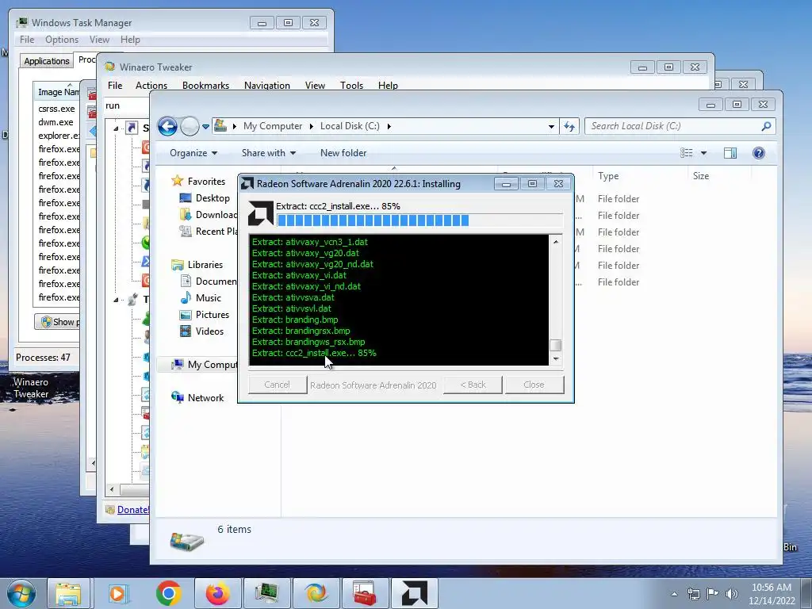Click the Explorer Forward navigation arrow
Screen dimensions: 812x609
[x=190, y=126]
